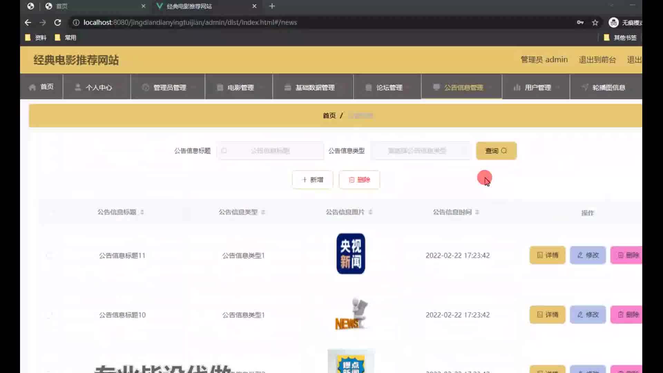This screenshot has width=663, height=373.
Task: Open 详情 for 公告信息标题10
Action: pyautogui.click(x=547, y=315)
